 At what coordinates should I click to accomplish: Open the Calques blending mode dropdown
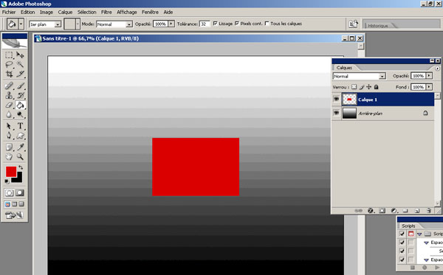pyautogui.click(x=359, y=76)
